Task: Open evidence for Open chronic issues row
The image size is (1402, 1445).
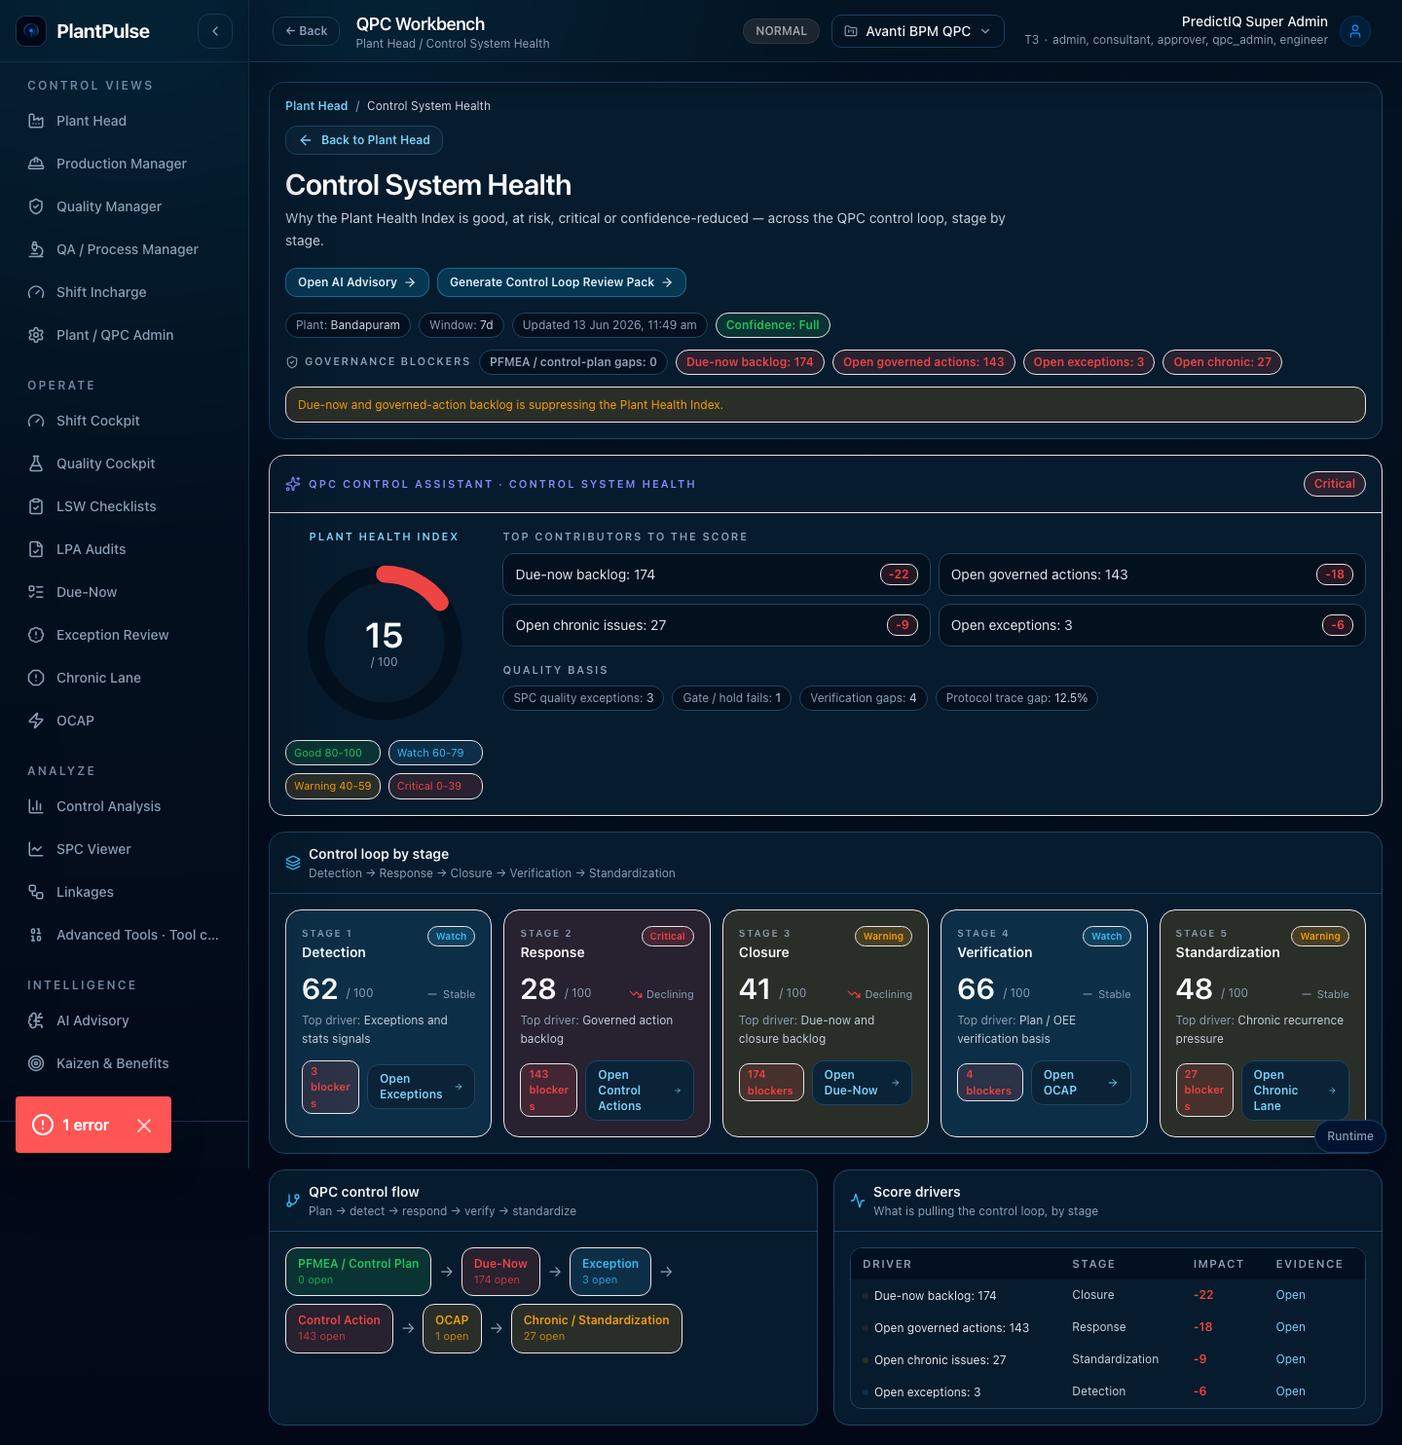Action: click(x=1291, y=1359)
